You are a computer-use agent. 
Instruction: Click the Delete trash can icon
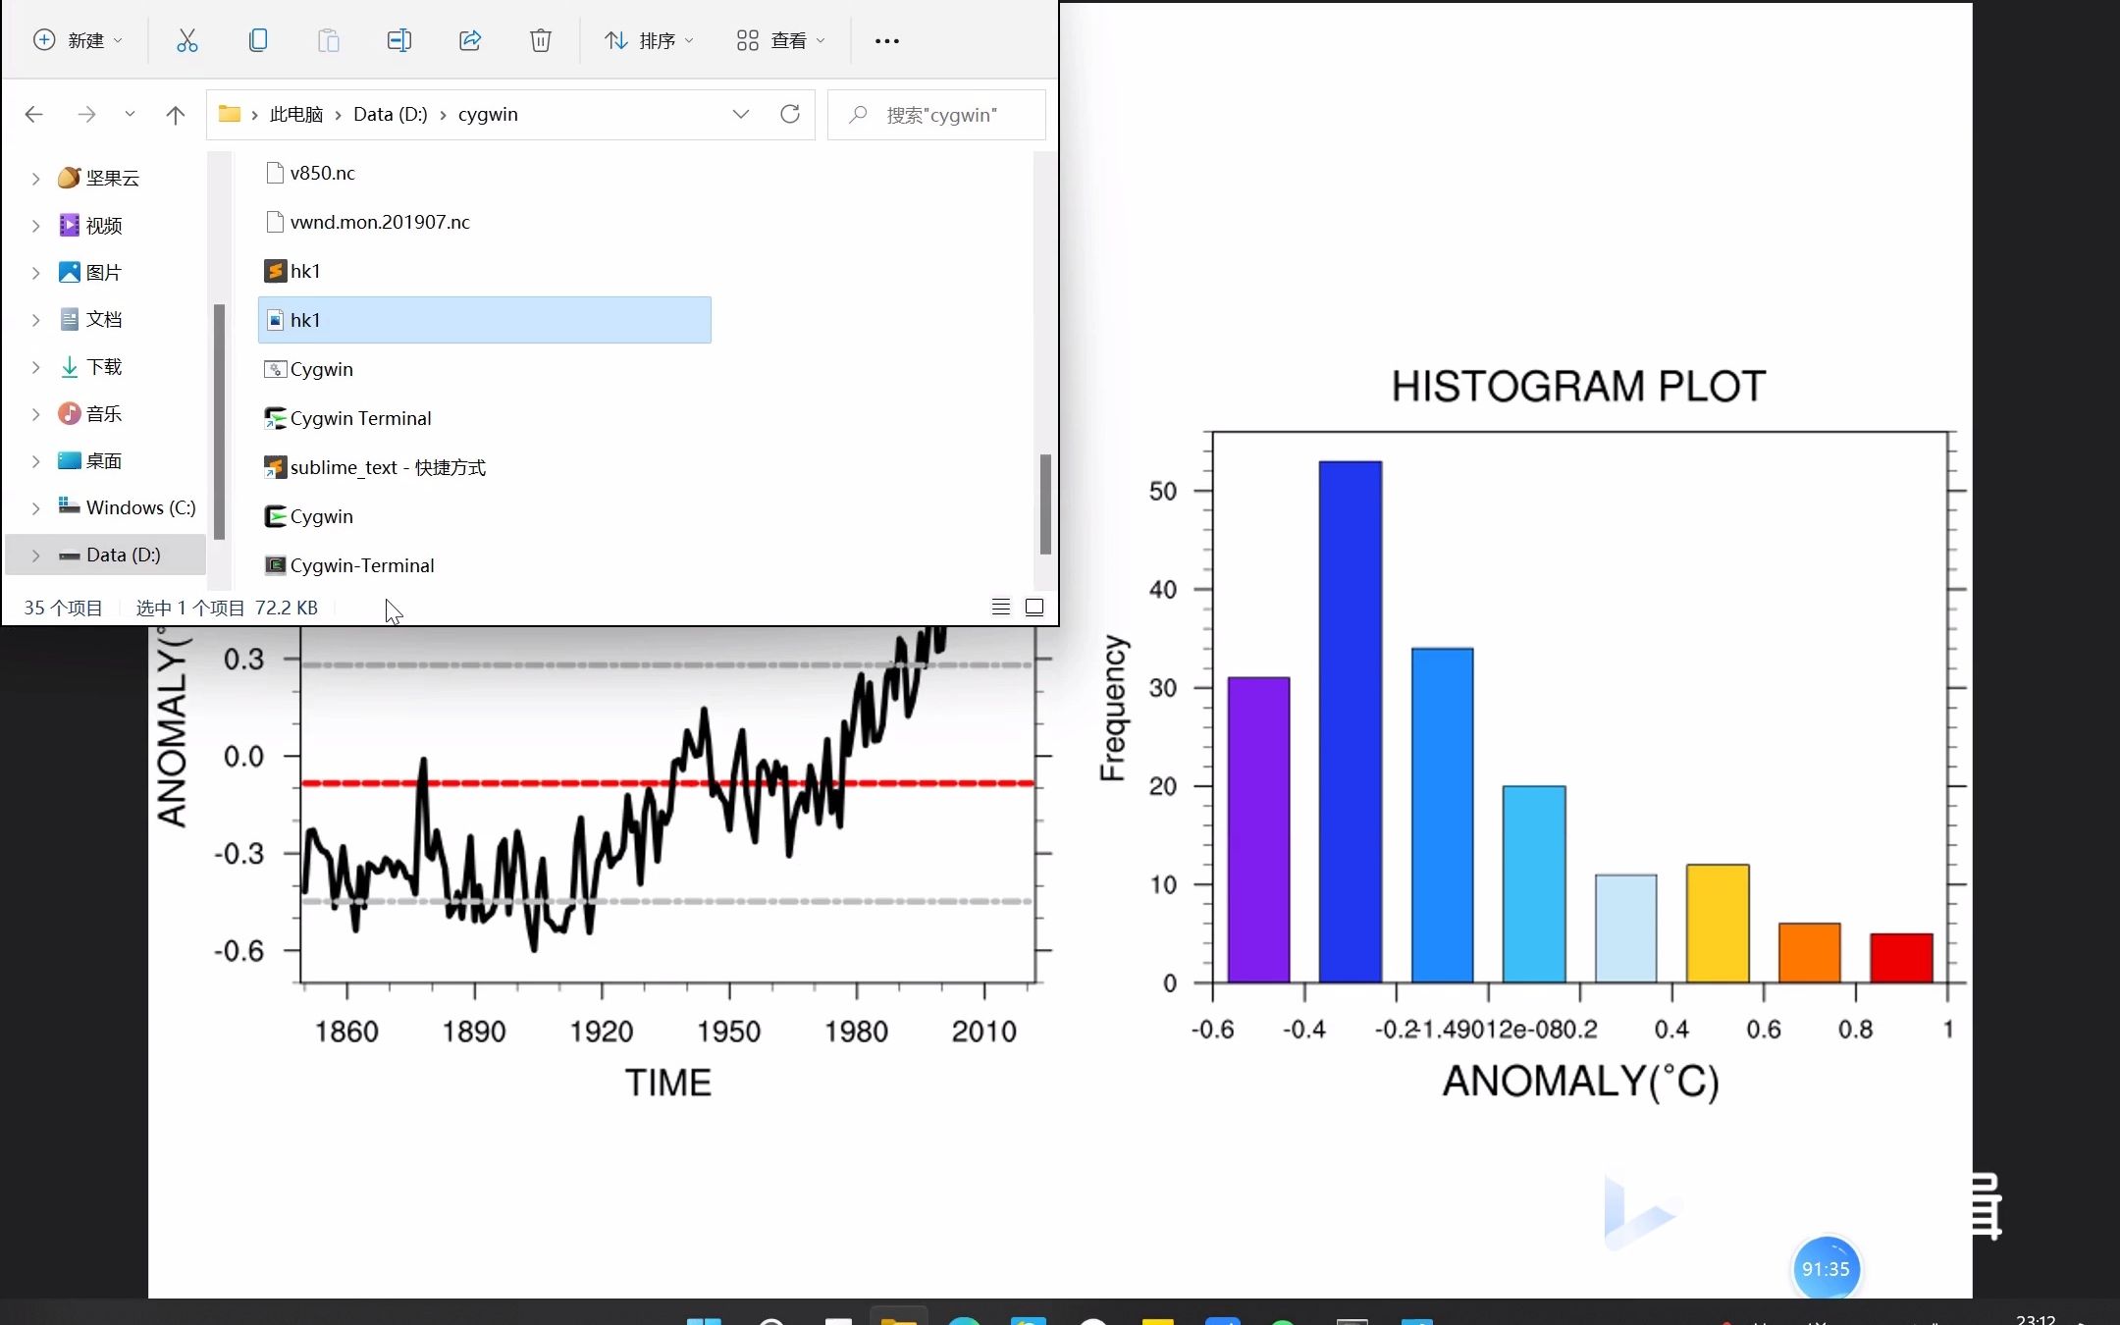pyautogui.click(x=541, y=40)
